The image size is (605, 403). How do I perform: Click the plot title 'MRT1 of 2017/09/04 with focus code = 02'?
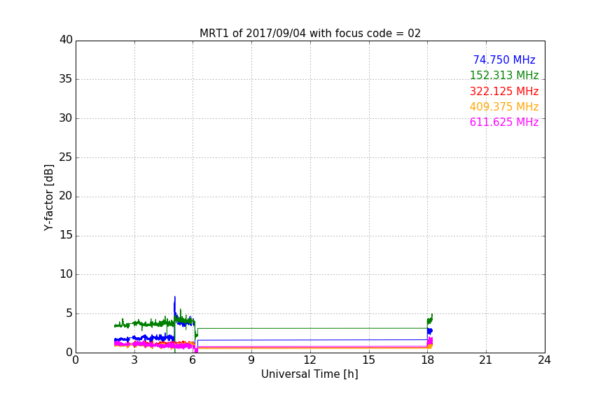coord(310,33)
